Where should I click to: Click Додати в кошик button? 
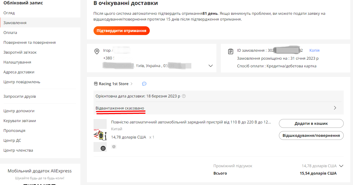coord(311,123)
